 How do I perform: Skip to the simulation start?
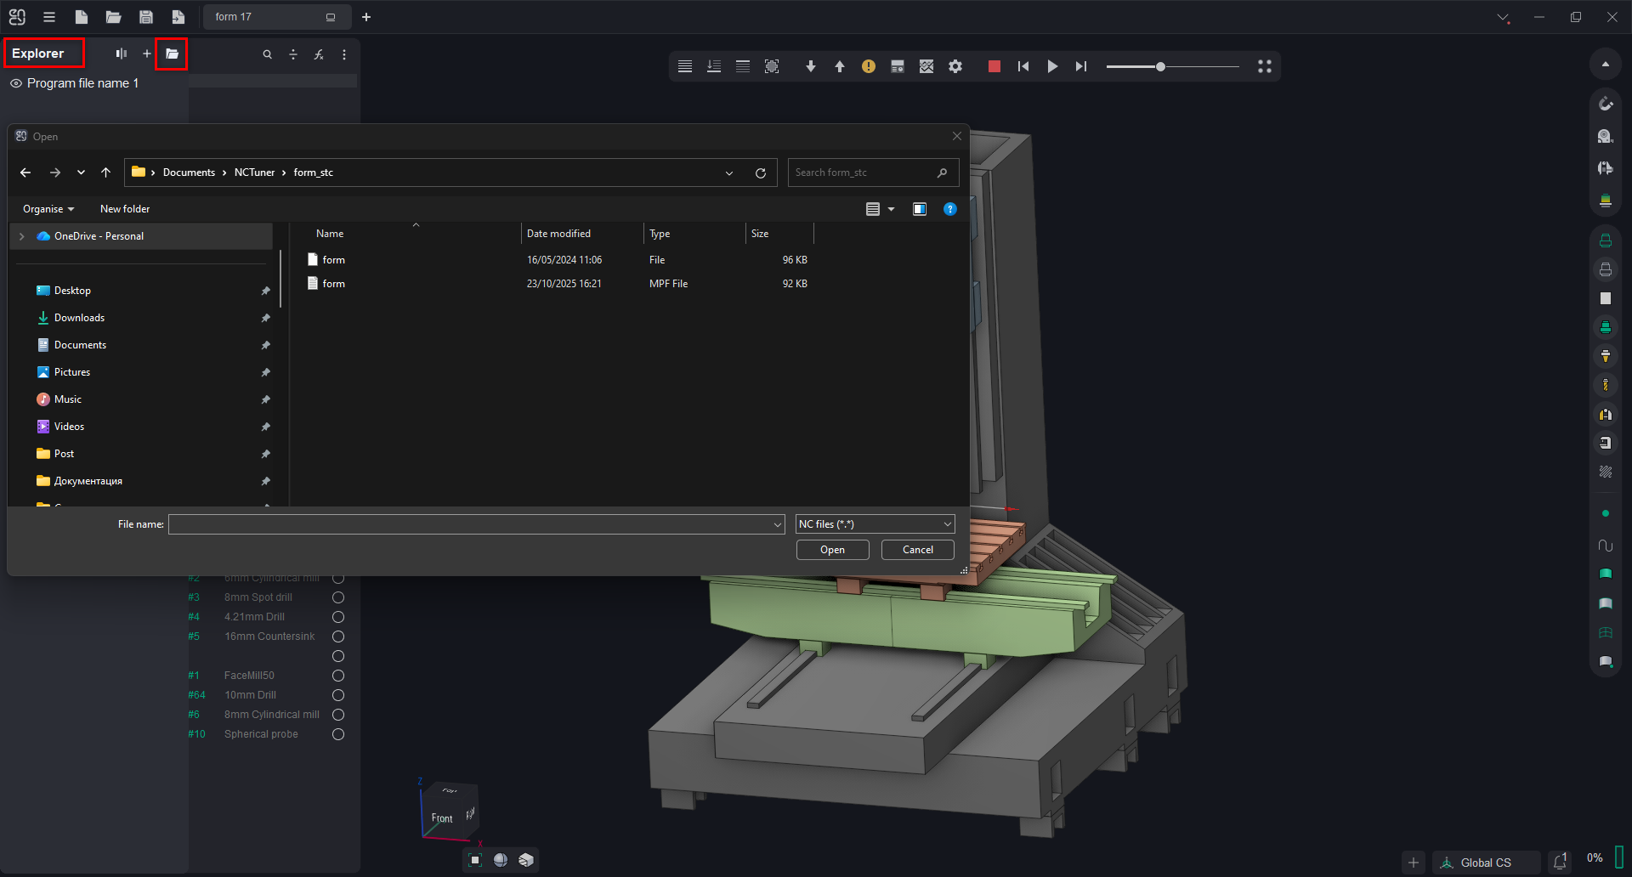[1023, 66]
